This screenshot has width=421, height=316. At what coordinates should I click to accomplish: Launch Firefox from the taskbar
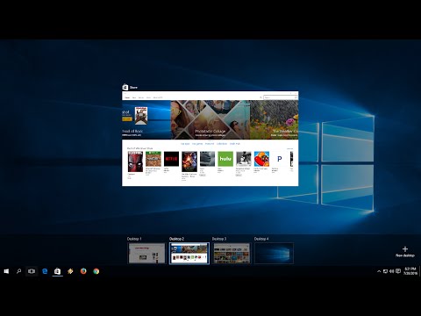83,271
